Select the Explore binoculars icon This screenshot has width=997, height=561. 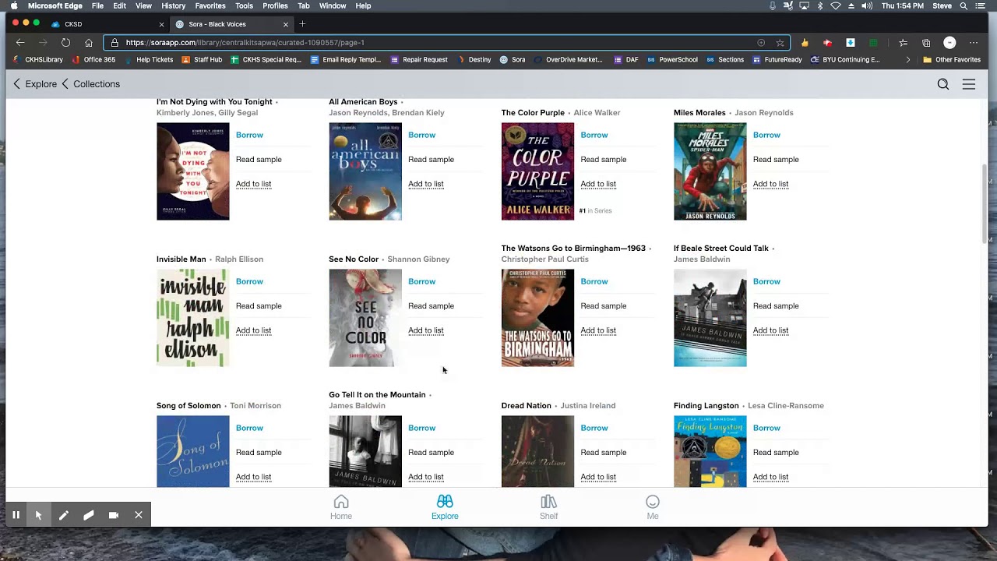click(x=445, y=502)
